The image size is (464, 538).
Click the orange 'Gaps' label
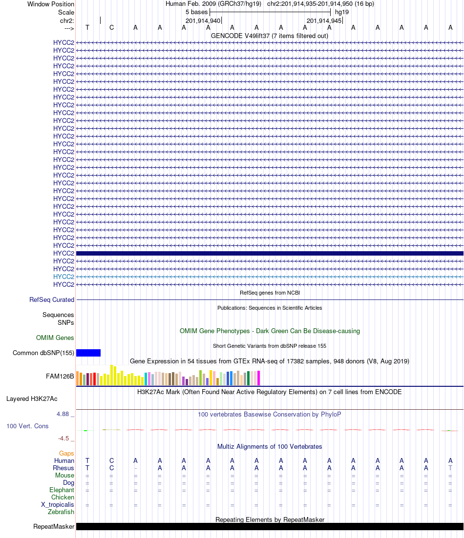tap(66, 453)
